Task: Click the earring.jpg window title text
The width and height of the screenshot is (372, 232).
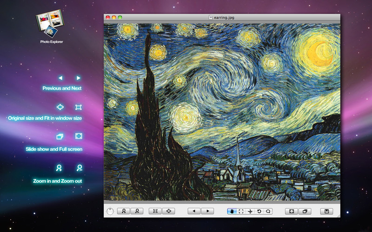Action: click(x=224, y=17)
